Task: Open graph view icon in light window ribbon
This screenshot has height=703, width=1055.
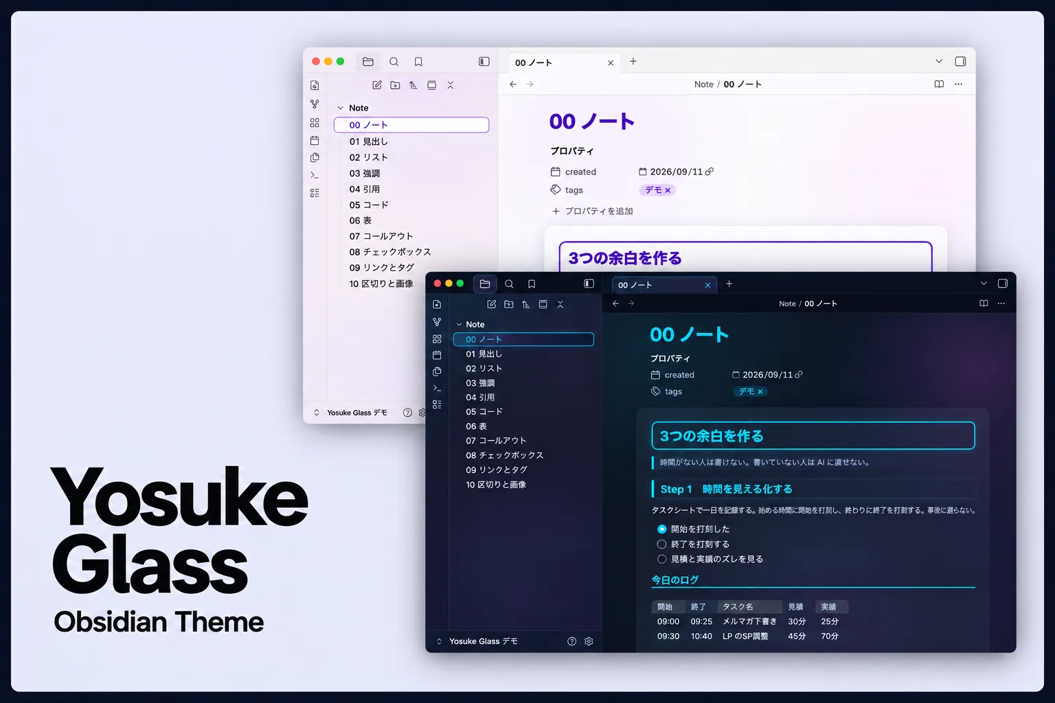Action: [x=315, y=104]
